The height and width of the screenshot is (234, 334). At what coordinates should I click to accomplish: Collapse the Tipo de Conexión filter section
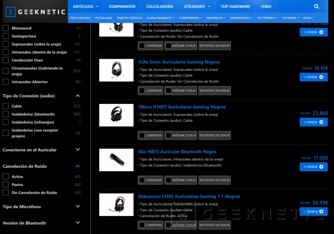(x=78, y=96)
